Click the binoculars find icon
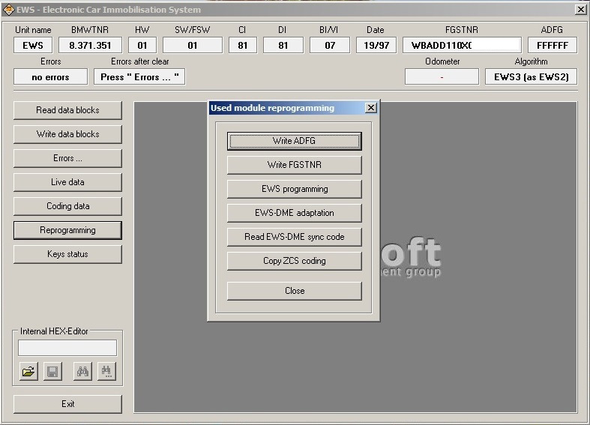The height and width of the screenshot is (425, 590). pyautogui.click(x=82, y=372)
